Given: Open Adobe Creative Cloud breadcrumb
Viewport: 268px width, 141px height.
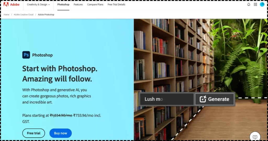Looking at the screenshot, I should pos(24,14).
